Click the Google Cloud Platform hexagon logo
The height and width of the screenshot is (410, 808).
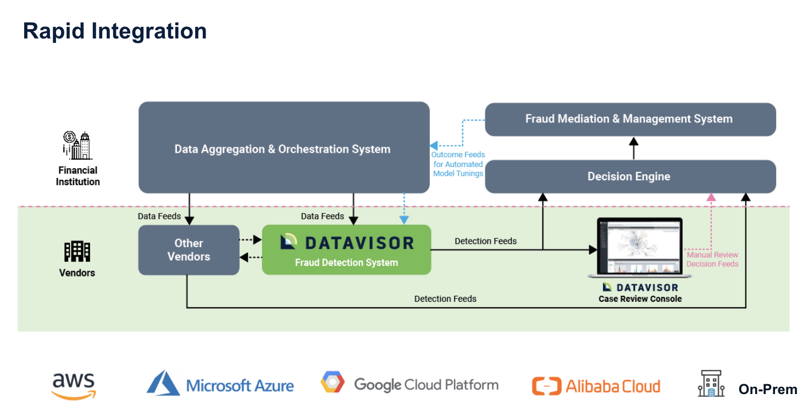click(333, 383)
